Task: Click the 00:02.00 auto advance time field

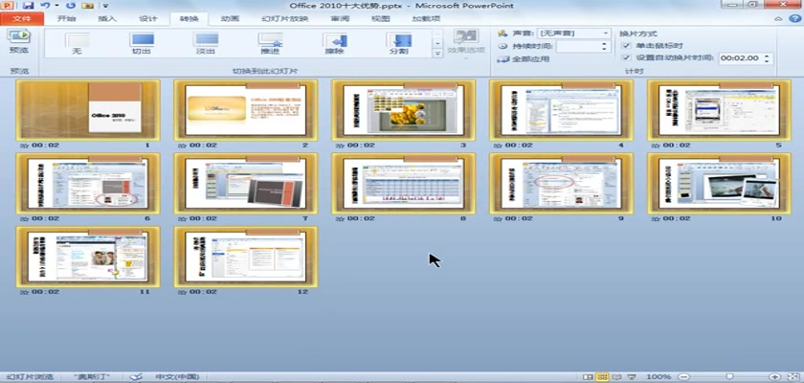Action: (740, 58)
